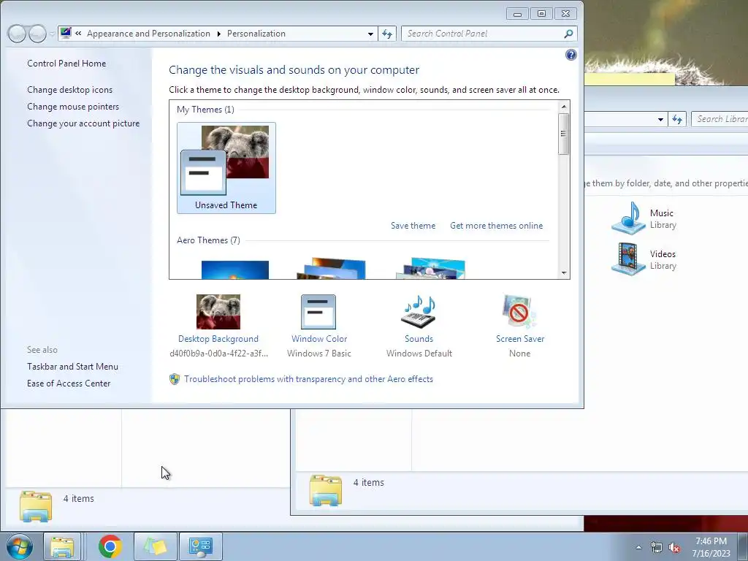The image size is (748, 561).
Task: Open Libraries window address dropdown arrow
Action: (660, 119)
